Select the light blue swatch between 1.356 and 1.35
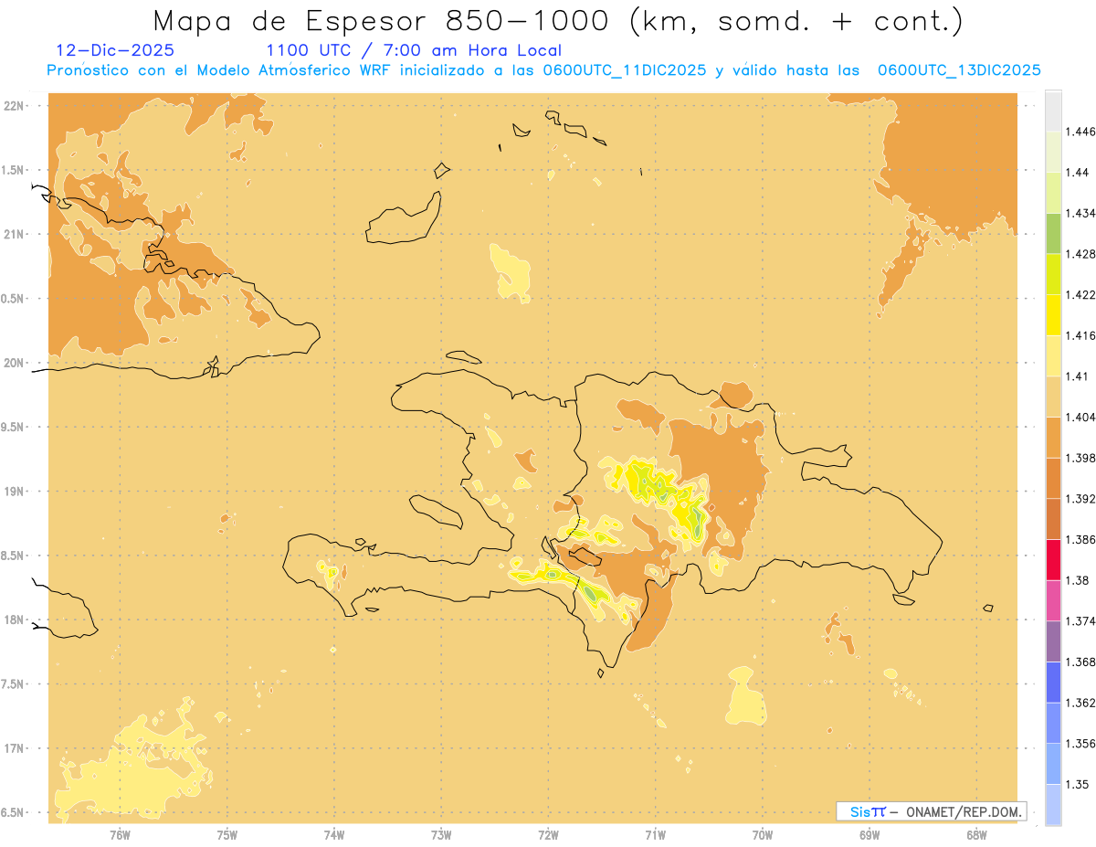The width and height of the screenshot is (1096, 847). pos(1053,763)
